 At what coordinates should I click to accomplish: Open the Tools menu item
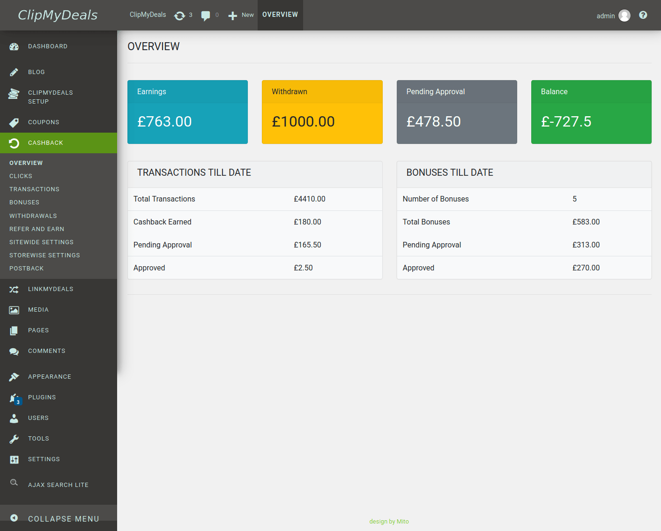coord(59,439)
